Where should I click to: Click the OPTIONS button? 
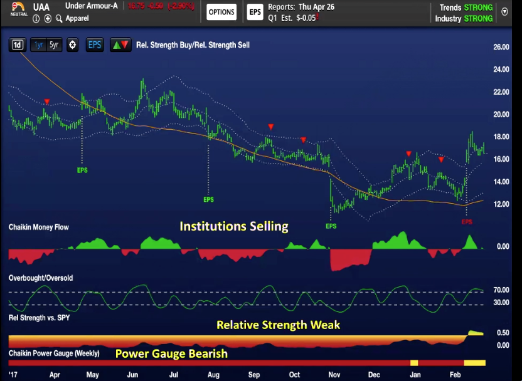coord(221,12)
